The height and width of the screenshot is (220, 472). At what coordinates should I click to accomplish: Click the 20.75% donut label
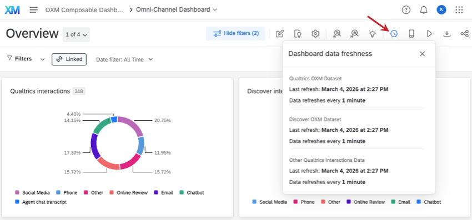[x=163, y=120]
